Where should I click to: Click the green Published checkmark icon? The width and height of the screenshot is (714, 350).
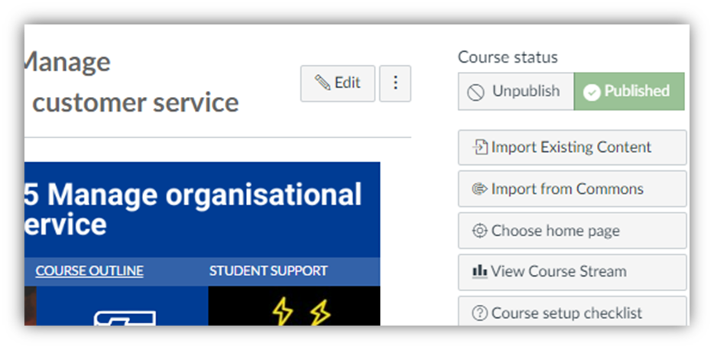coord(592,92)
